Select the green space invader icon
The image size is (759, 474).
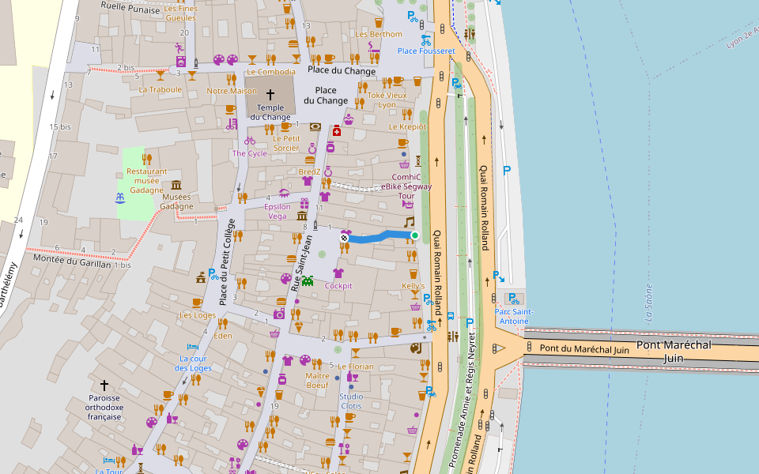coord(307,280)
